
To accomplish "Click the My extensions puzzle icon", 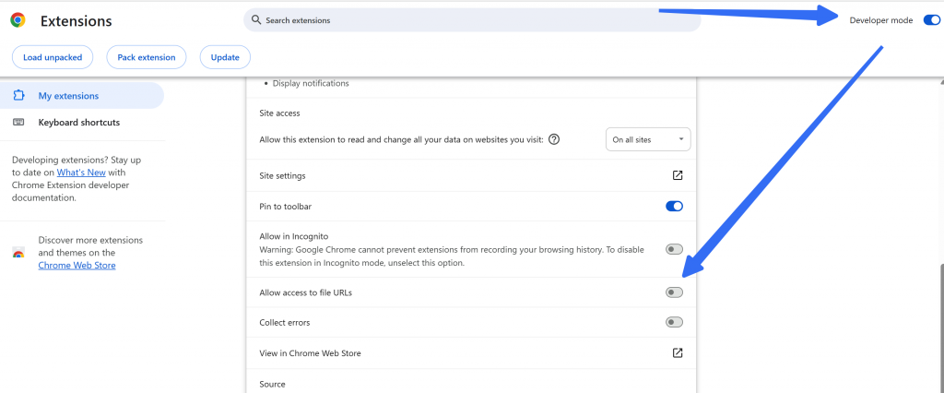I will click(x=18, y=96).
